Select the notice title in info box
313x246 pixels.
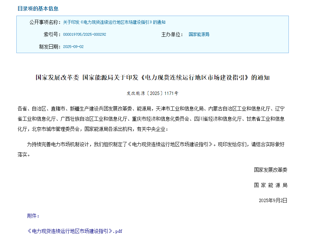(114, 22)
